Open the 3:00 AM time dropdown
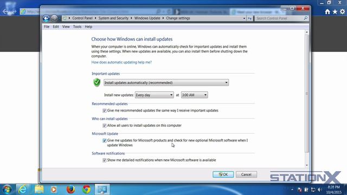The width and height of the screenshot is (347, 195). point(194,95)
